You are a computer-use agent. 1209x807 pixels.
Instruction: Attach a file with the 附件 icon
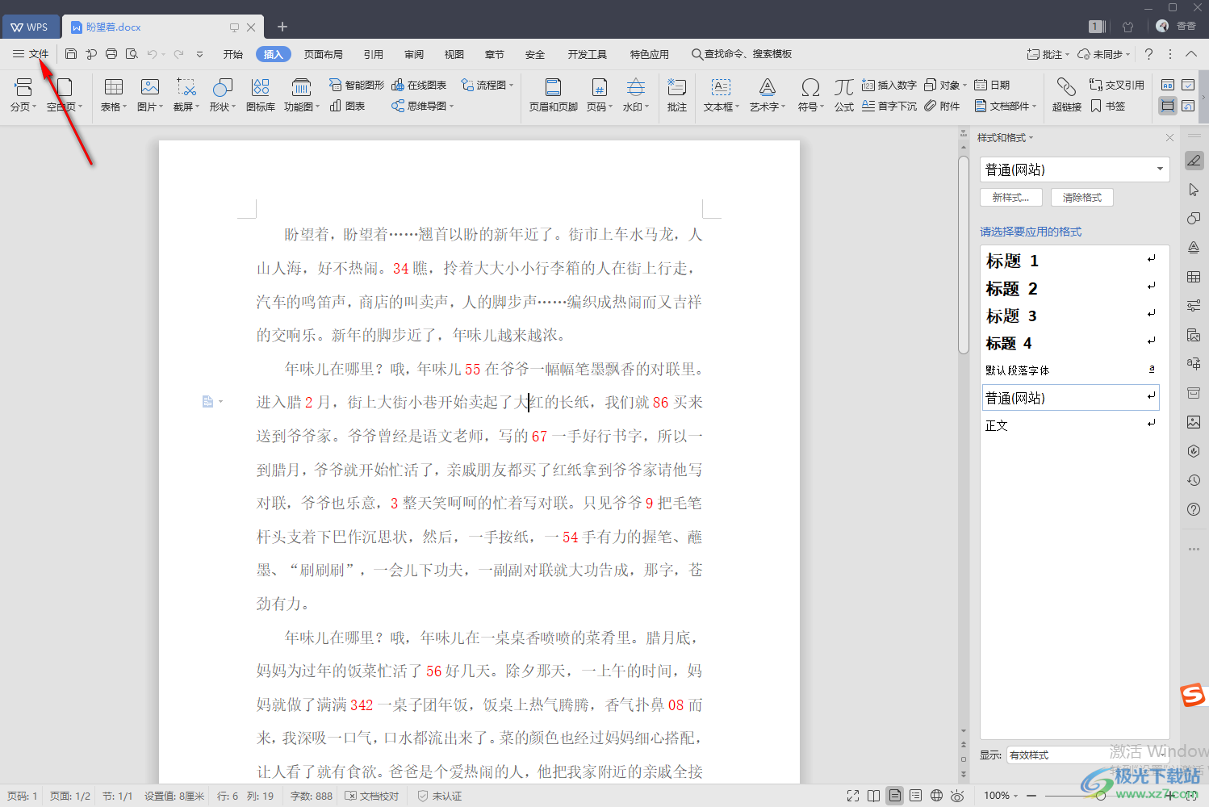point(942,106)
